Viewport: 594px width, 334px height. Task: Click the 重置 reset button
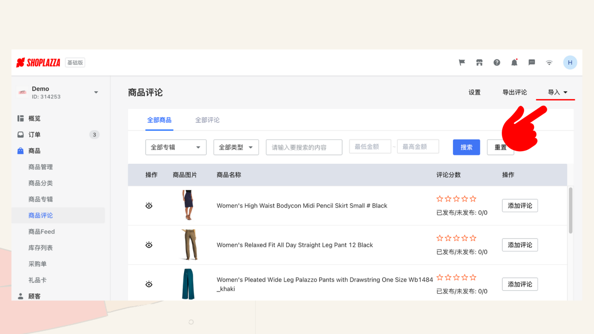tap(500, 147)
